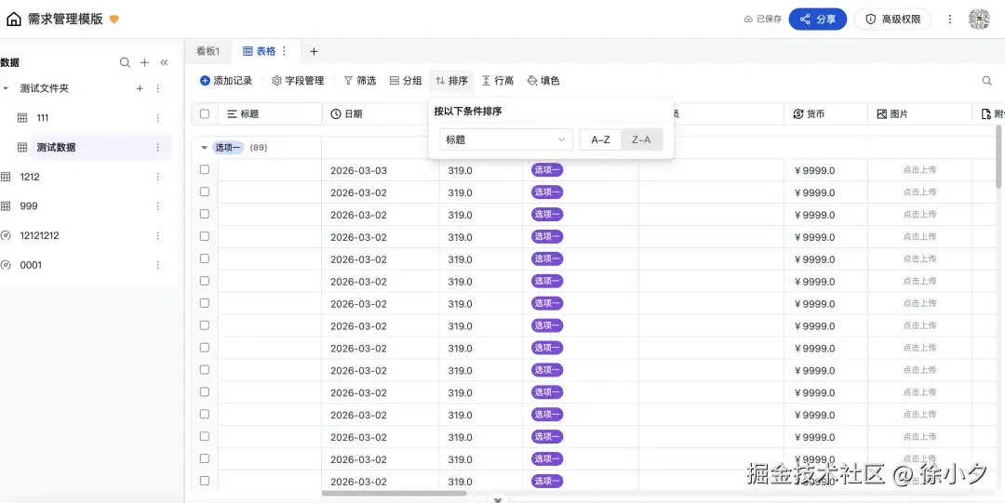Click the home icon beside 需求管理模版
The height and width of the screenshot is (503, 1005).
click(x=14, y=19)
